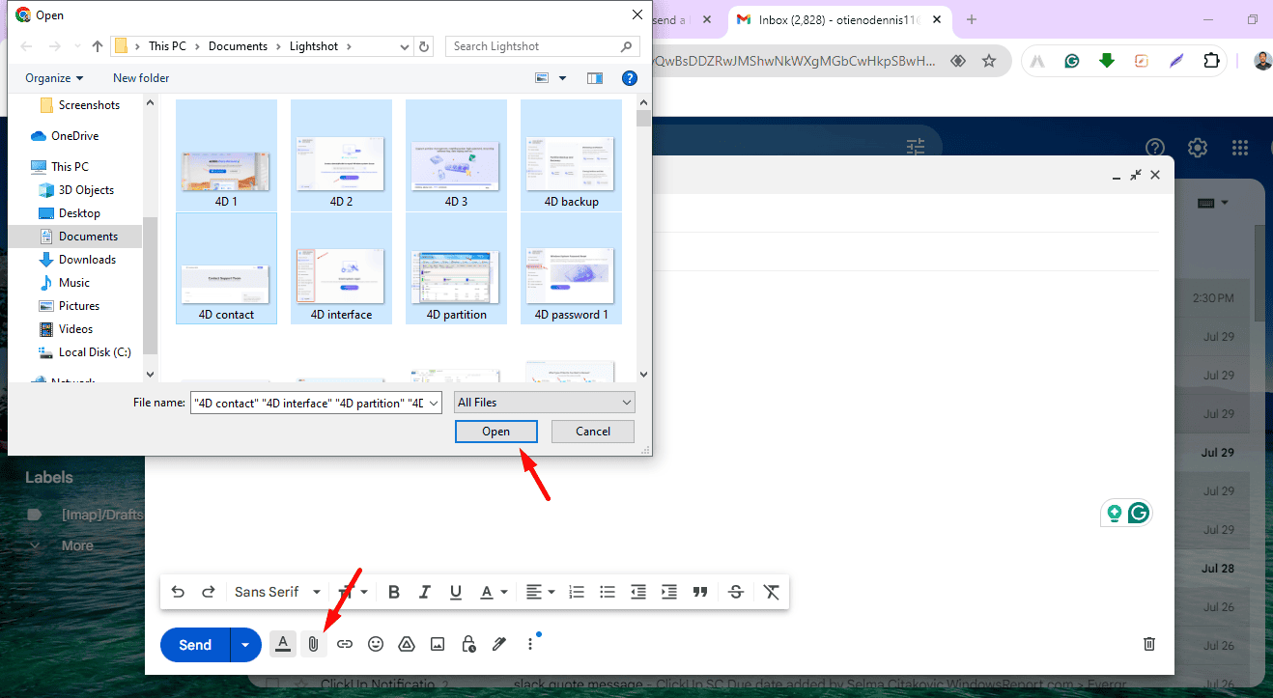Select Documents in the navigation tree
Screen dimensions: 1273x698
point(89,237)
